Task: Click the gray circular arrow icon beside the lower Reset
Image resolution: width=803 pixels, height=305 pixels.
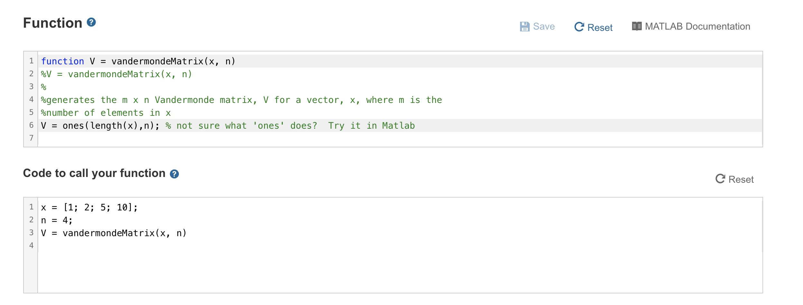Action: coord(720,179)
